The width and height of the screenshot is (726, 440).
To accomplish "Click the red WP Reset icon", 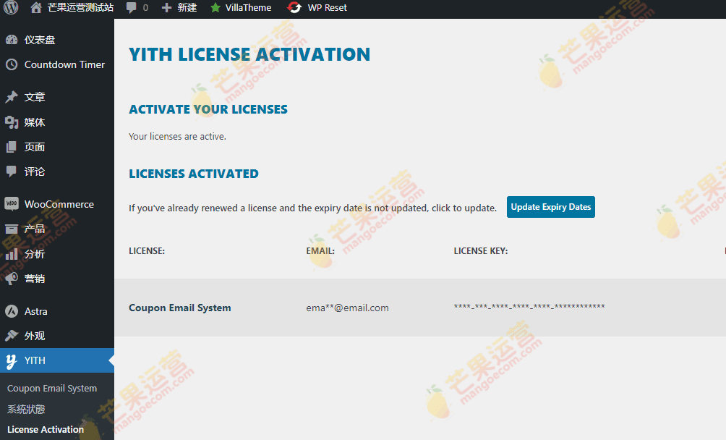I will (x=294, y=8).
